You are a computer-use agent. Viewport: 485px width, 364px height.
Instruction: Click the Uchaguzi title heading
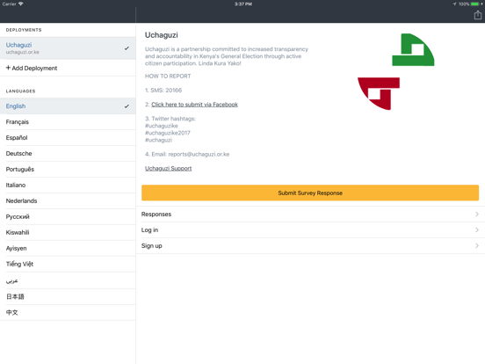tap(162, 35)
